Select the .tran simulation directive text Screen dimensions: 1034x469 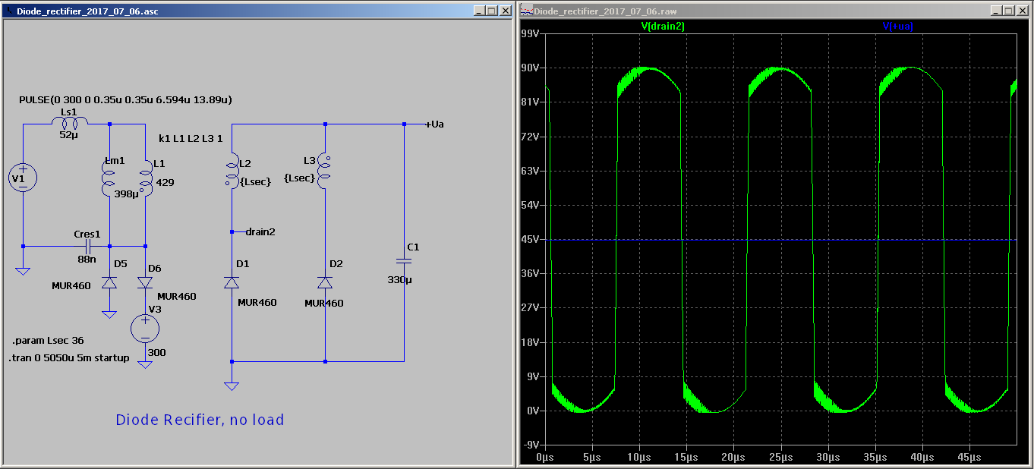[x=69, y=358]
